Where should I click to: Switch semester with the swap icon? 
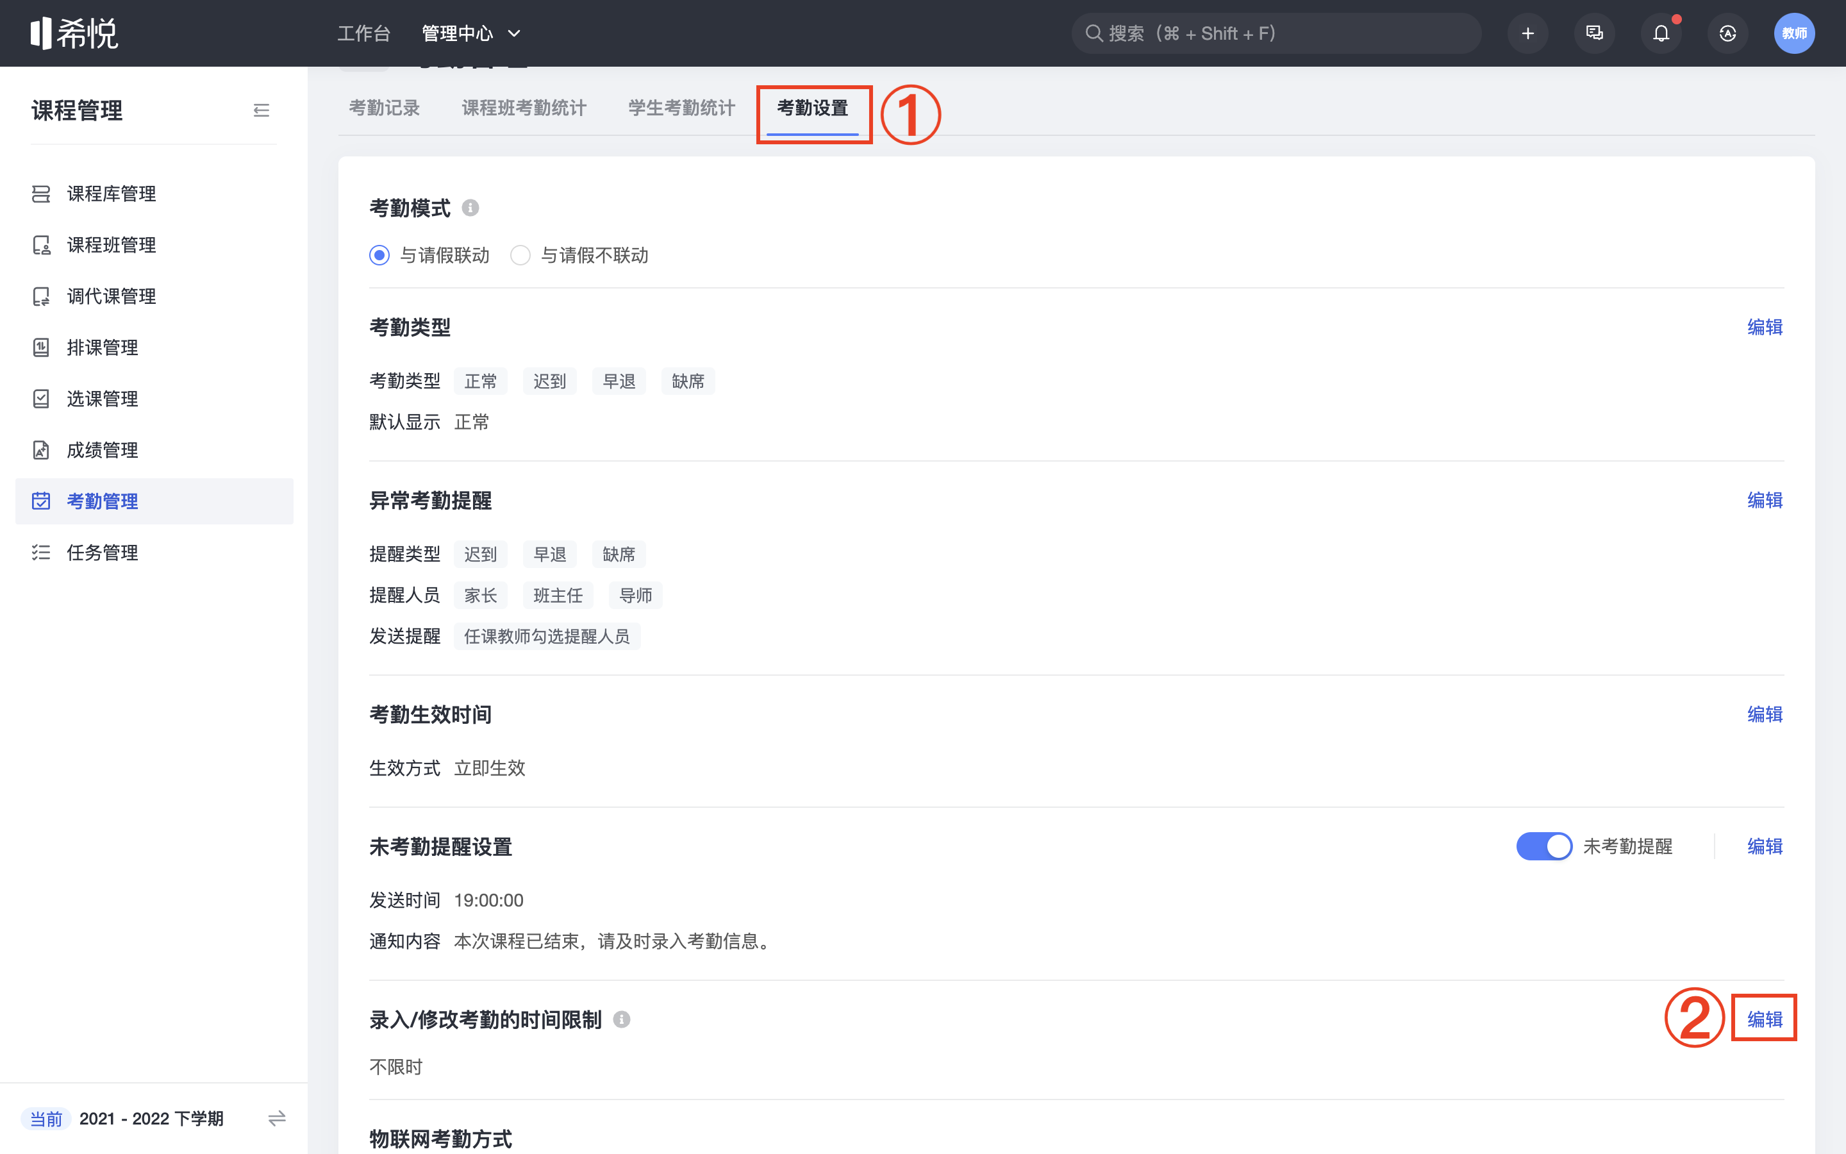tap(277, 1118)
